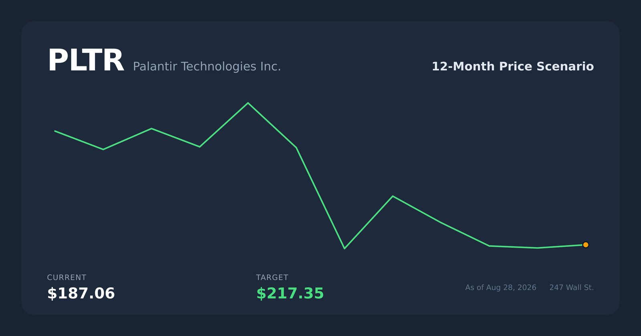This screenshot has height=336, width=641.
Task: Click the line's bend just after the highest peak
Action: click(296, 148)
